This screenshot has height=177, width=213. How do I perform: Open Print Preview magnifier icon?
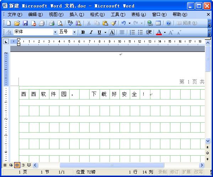60,23
